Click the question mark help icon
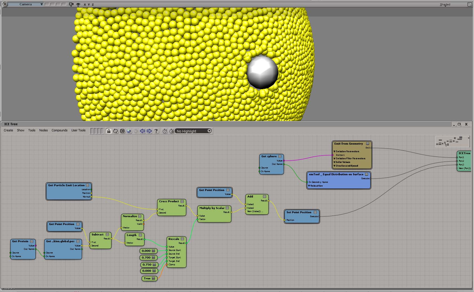The height and width of the screenshot is (292, 474). 156,131
